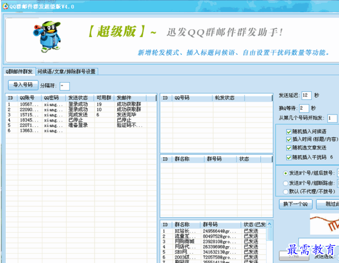Click 状态(已发 header in bottom list
The image size is (339, 263).
[254, 225]
